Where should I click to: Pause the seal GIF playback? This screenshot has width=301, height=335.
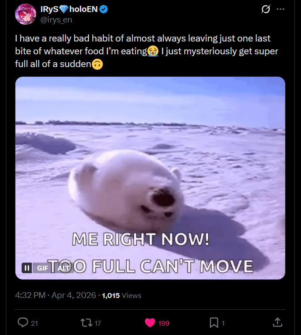tap(27, 268)
